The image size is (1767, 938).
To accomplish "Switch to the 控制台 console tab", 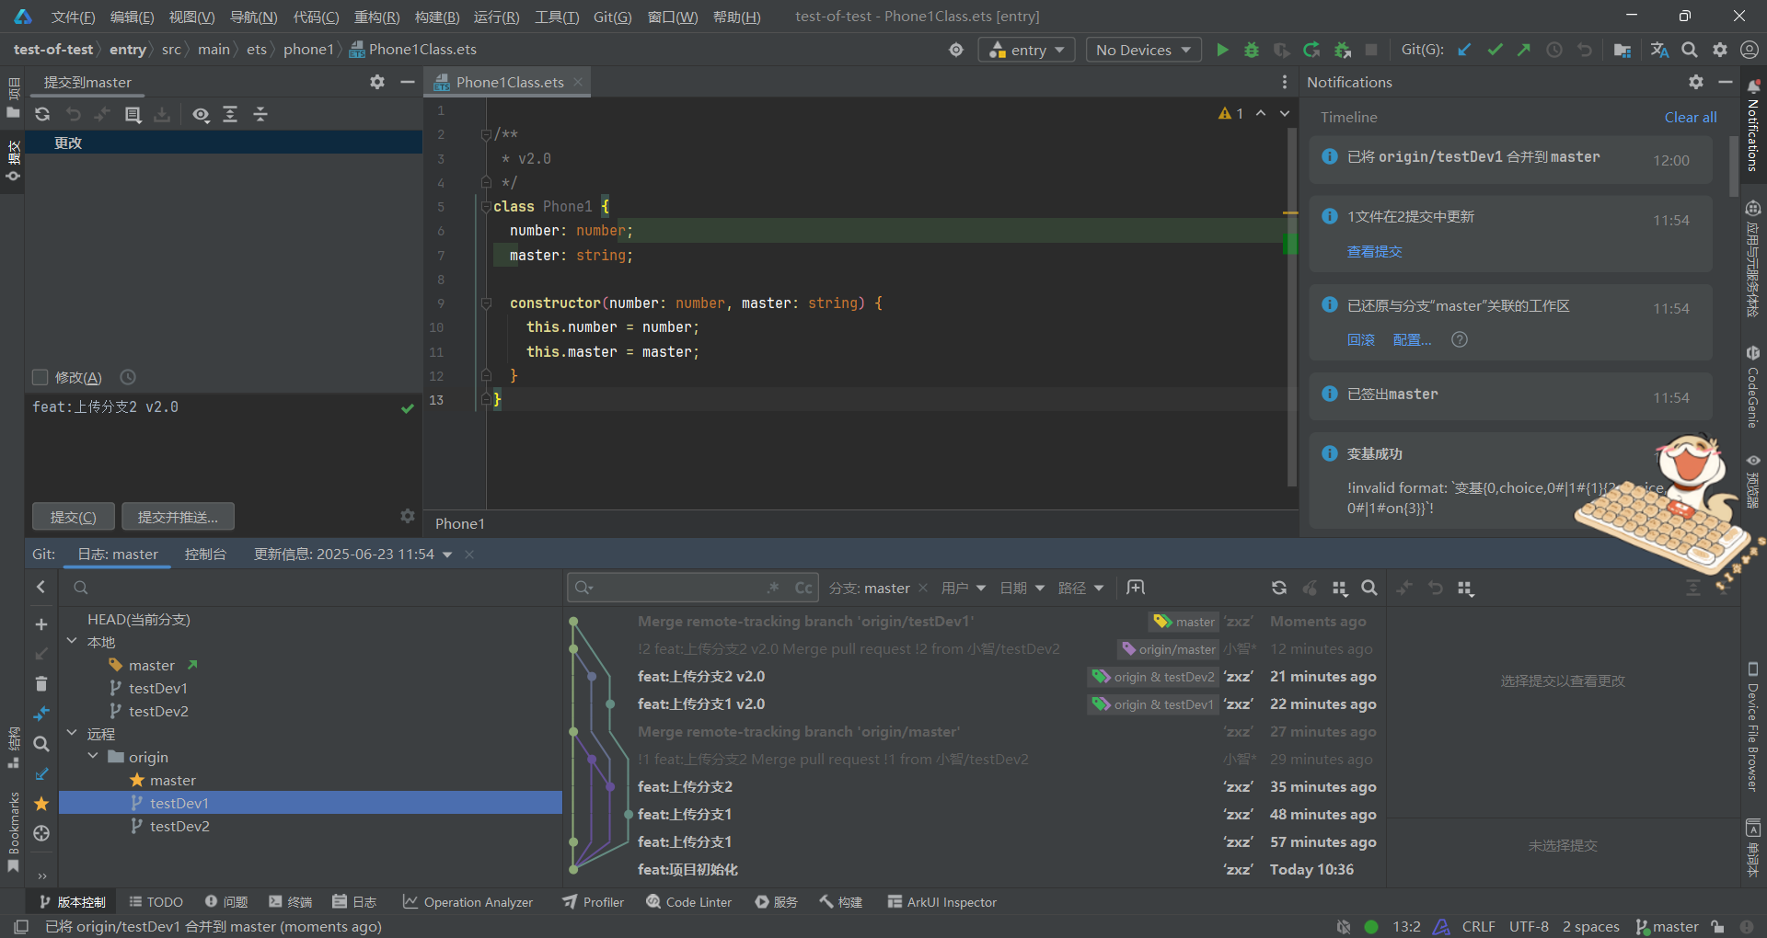I will click(x=205, y=555).
